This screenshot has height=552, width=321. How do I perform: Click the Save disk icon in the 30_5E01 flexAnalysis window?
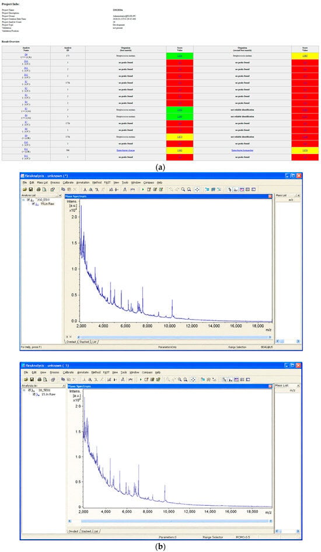tap(32, 379)
